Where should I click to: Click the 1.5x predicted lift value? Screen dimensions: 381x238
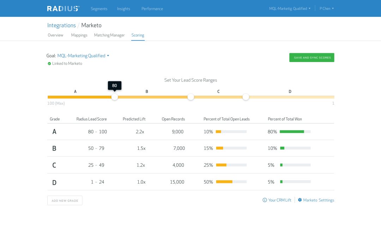pyautogui.click(x=141, y=148)
